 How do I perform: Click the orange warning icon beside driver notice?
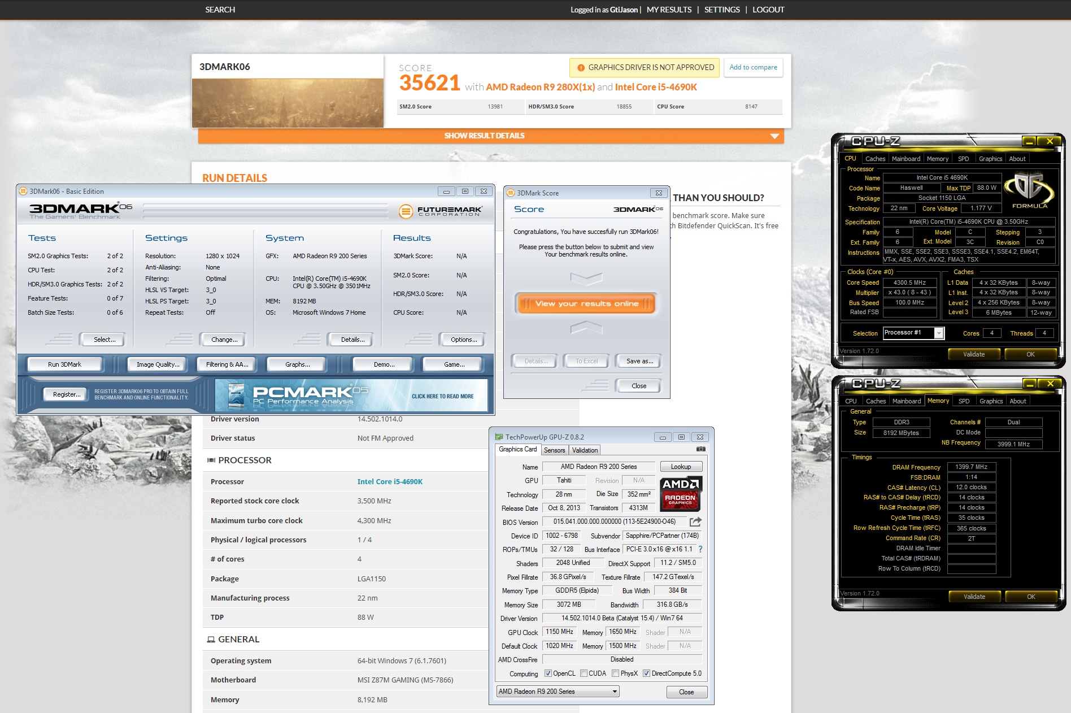click(581, 68)
